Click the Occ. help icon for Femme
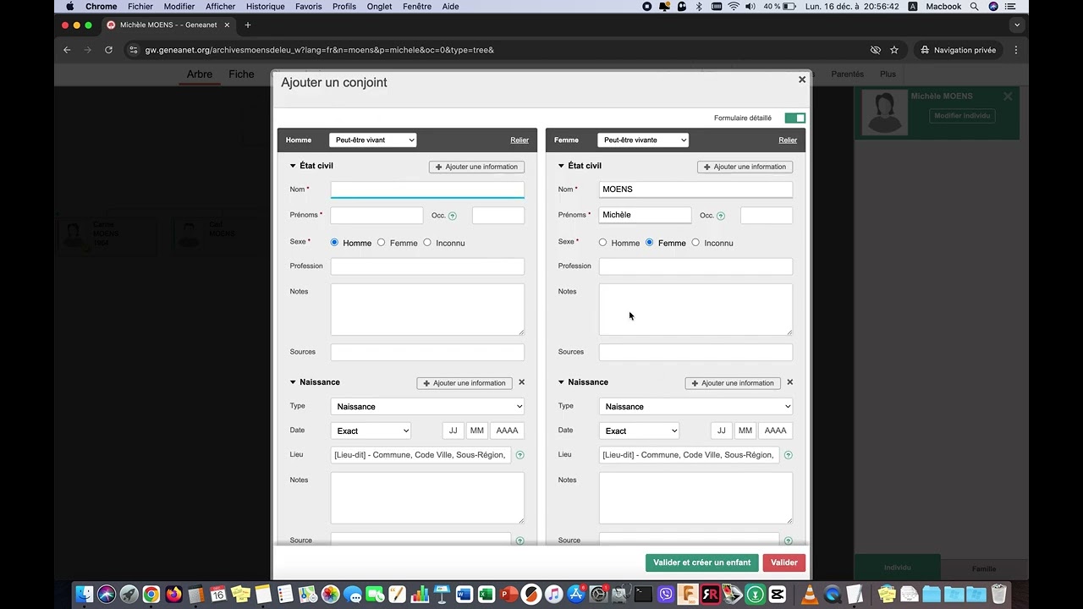 [x=721, y=216]
